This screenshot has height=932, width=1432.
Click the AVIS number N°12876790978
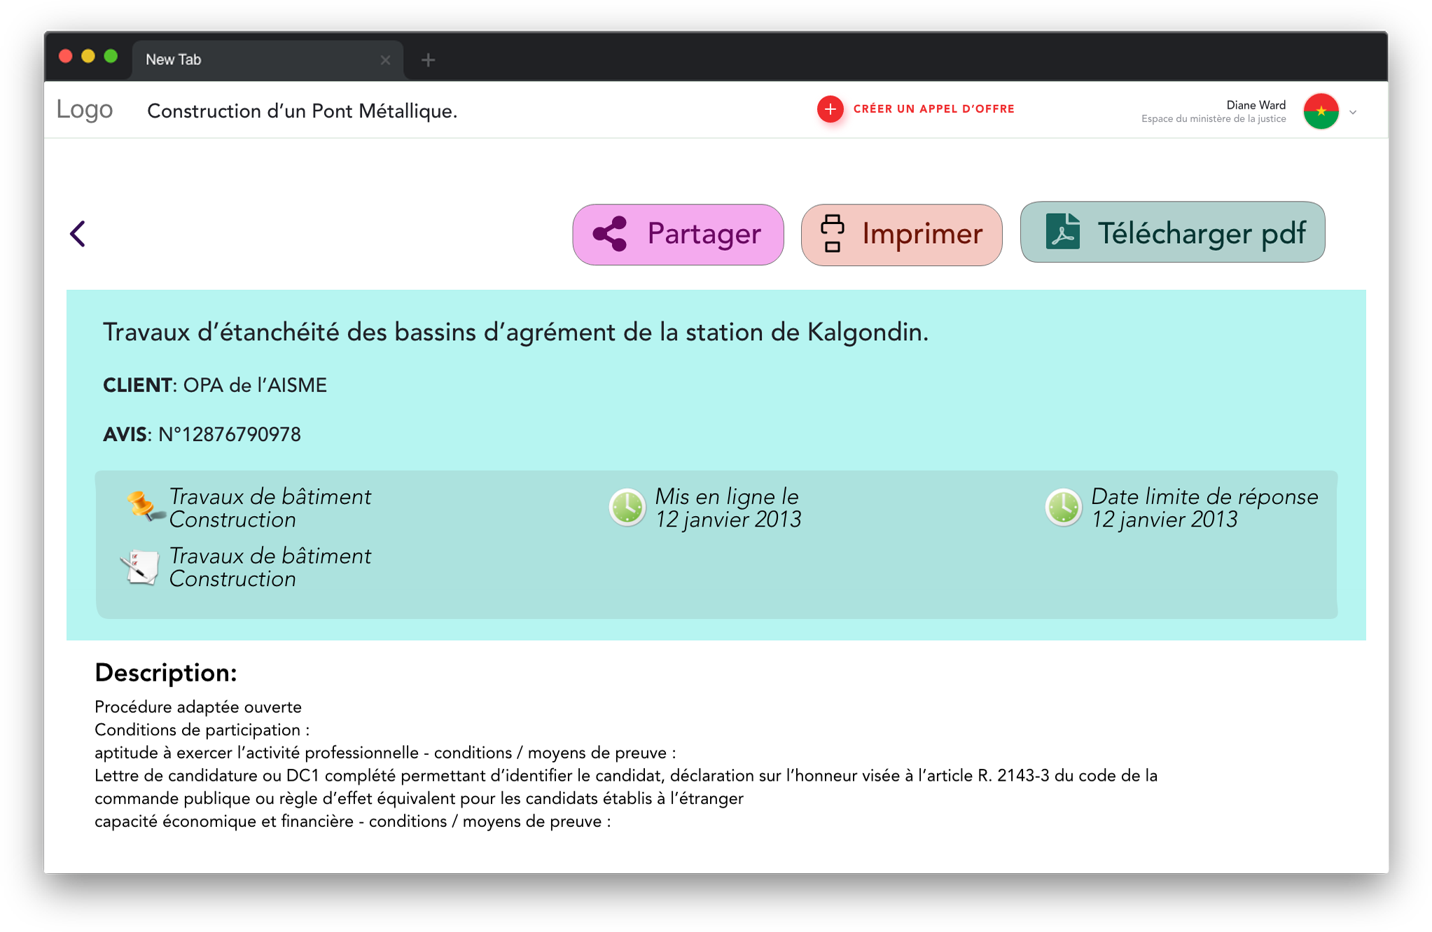tap(229, 435)
